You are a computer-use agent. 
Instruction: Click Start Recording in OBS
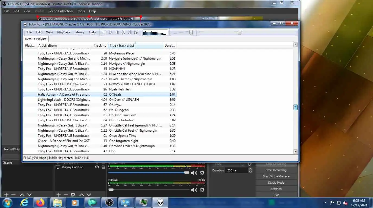276,170
